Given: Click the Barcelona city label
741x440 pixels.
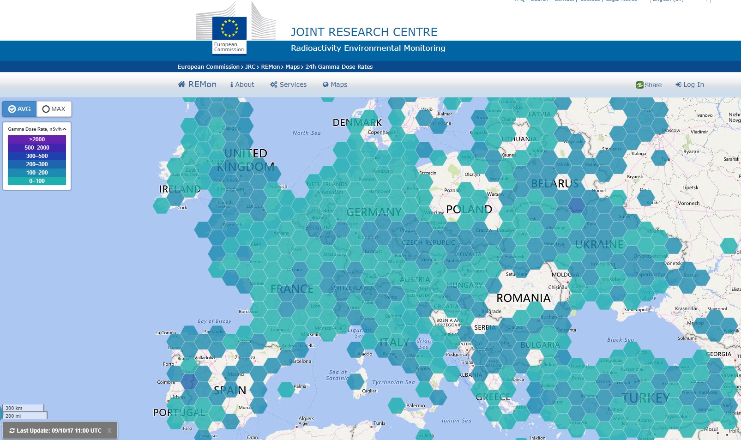Looking at the screenshot, I should click(300, 362).
